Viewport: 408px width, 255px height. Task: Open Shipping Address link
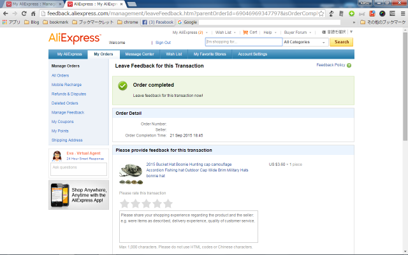(67, 140)
